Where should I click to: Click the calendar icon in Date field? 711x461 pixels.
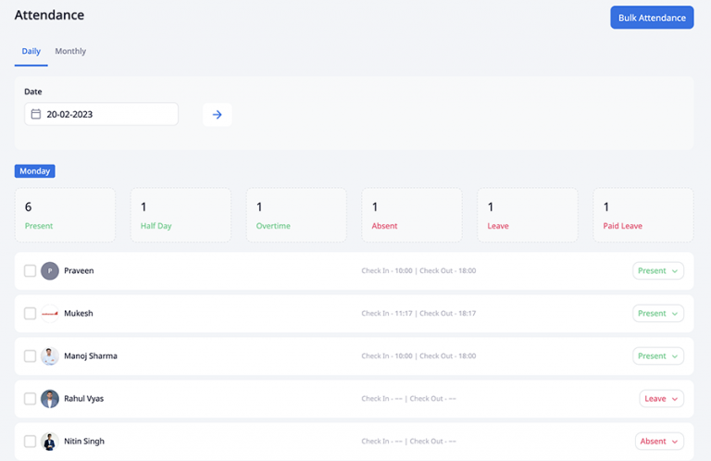(36, 115)
